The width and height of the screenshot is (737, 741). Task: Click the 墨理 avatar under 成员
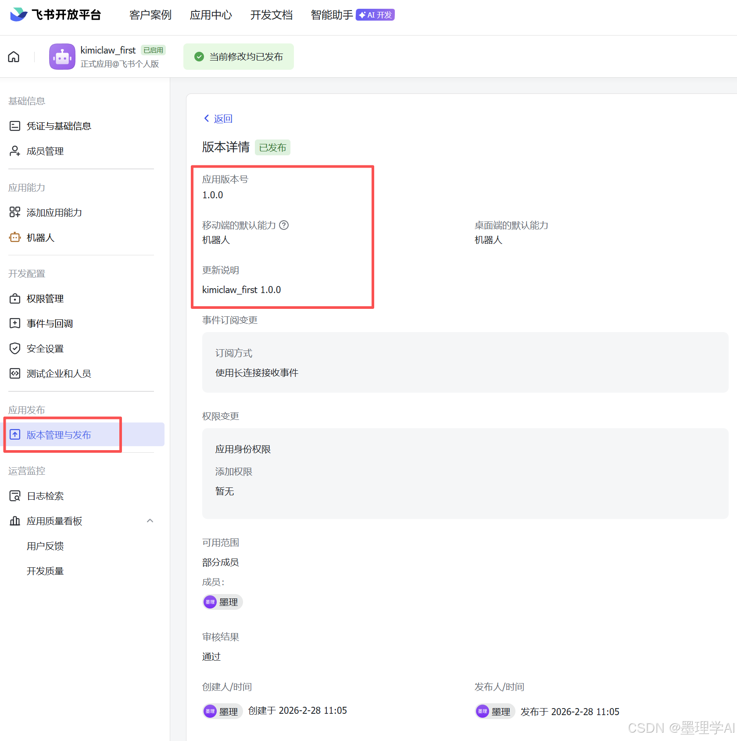(210, 602)
